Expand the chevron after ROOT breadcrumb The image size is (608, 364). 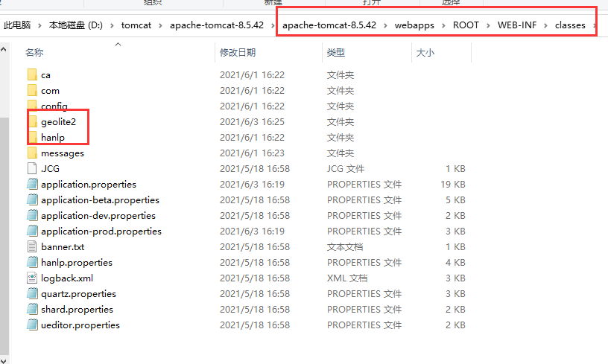coord(488,25)
